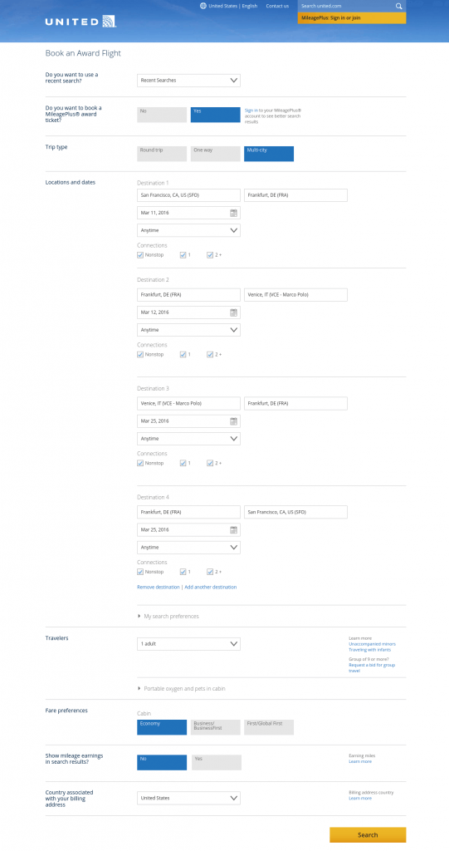Viewport: 449px width, 851px height.
Task: Open calendar icon for Mar 12, 2016
Action: point(234,312)
